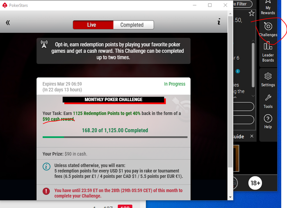The height and width of the screenshot is (208, 287).
Task: Click the PokerStars spade logo in title bar
Action: (5, 5)
